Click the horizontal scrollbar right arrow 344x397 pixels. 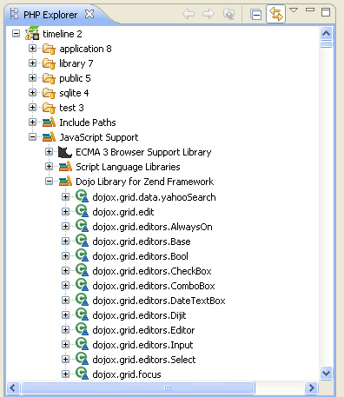[312, 387]
